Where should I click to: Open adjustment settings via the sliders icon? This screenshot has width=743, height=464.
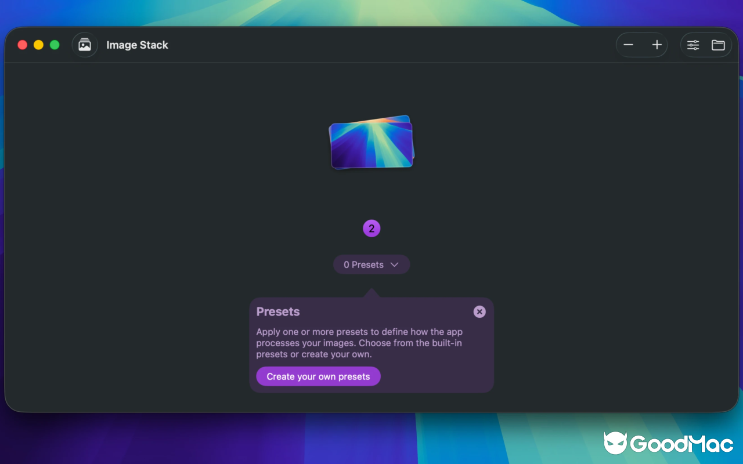[x=693, y=45]
